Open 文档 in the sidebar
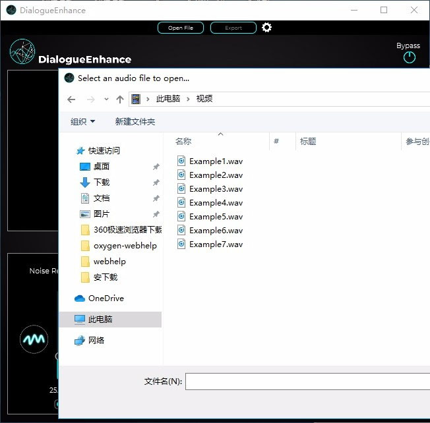 click(102, 198)
